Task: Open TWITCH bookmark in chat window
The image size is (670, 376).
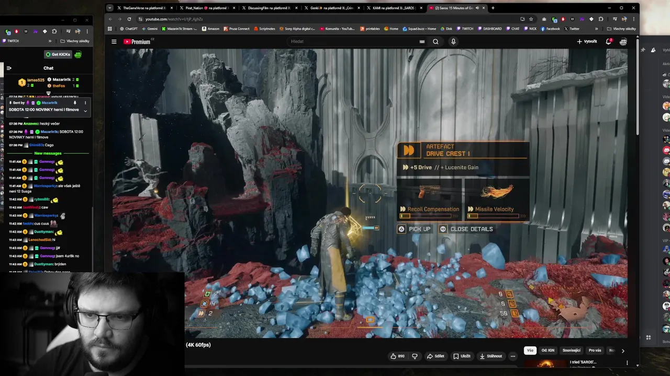Action: [10, 41]
